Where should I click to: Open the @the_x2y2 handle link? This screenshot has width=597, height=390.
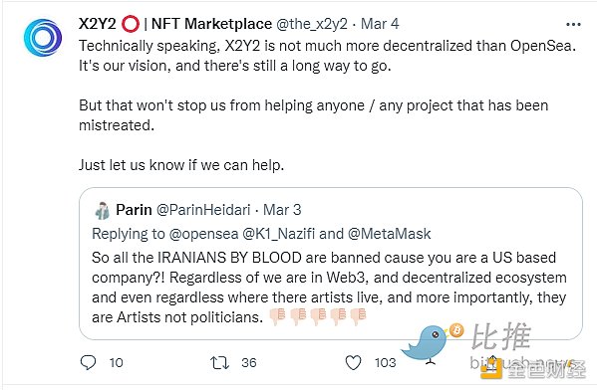(x=311, y=24)
